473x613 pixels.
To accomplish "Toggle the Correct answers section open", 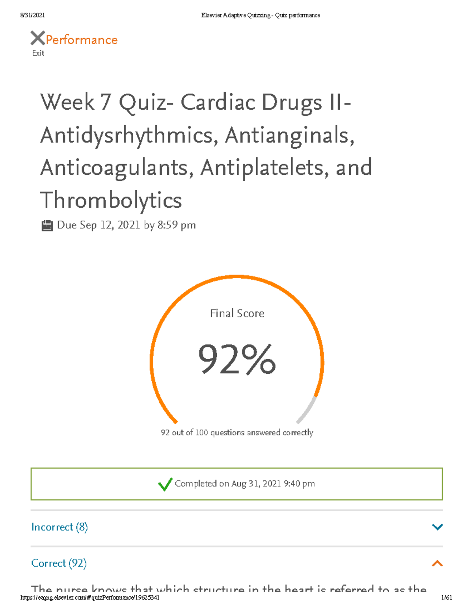I will click(59, 563).
